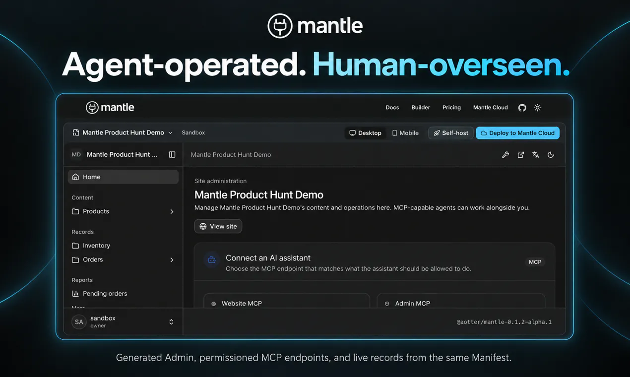This screenshot has width=630, height=377.
Task: Collapse the sidebar panel icon
Action: (172, 155)
